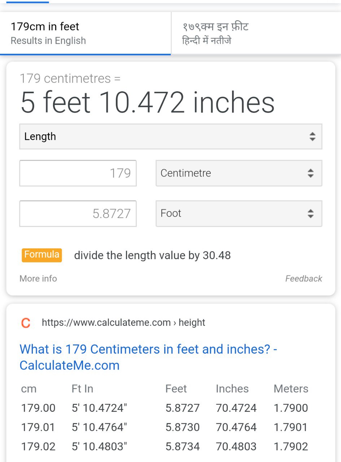
Task: Click the CalculateMe orange C favicon
Action: coord(26,323)
